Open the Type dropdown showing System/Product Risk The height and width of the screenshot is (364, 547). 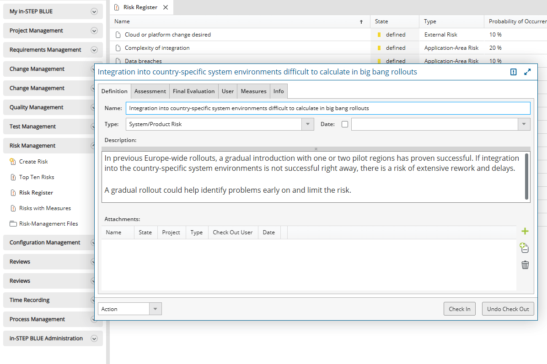pyautogui.click(x=308, y=124)
